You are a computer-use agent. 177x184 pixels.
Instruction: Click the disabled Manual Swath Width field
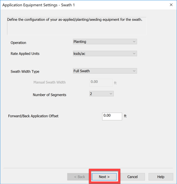101,83
